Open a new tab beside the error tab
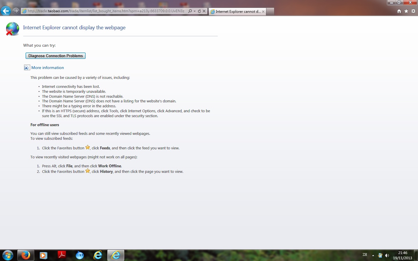This screenshot has height=261, width=418. pos(270,12)
